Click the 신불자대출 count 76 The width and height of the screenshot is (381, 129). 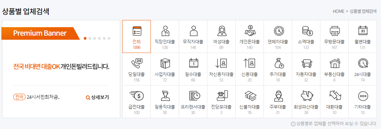(250, 112)
